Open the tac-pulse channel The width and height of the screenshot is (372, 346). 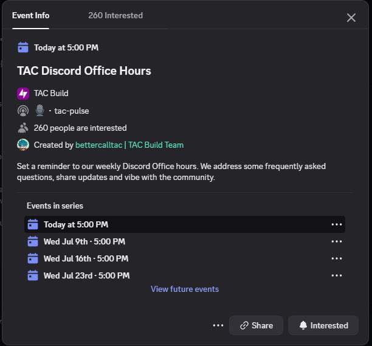71,111
